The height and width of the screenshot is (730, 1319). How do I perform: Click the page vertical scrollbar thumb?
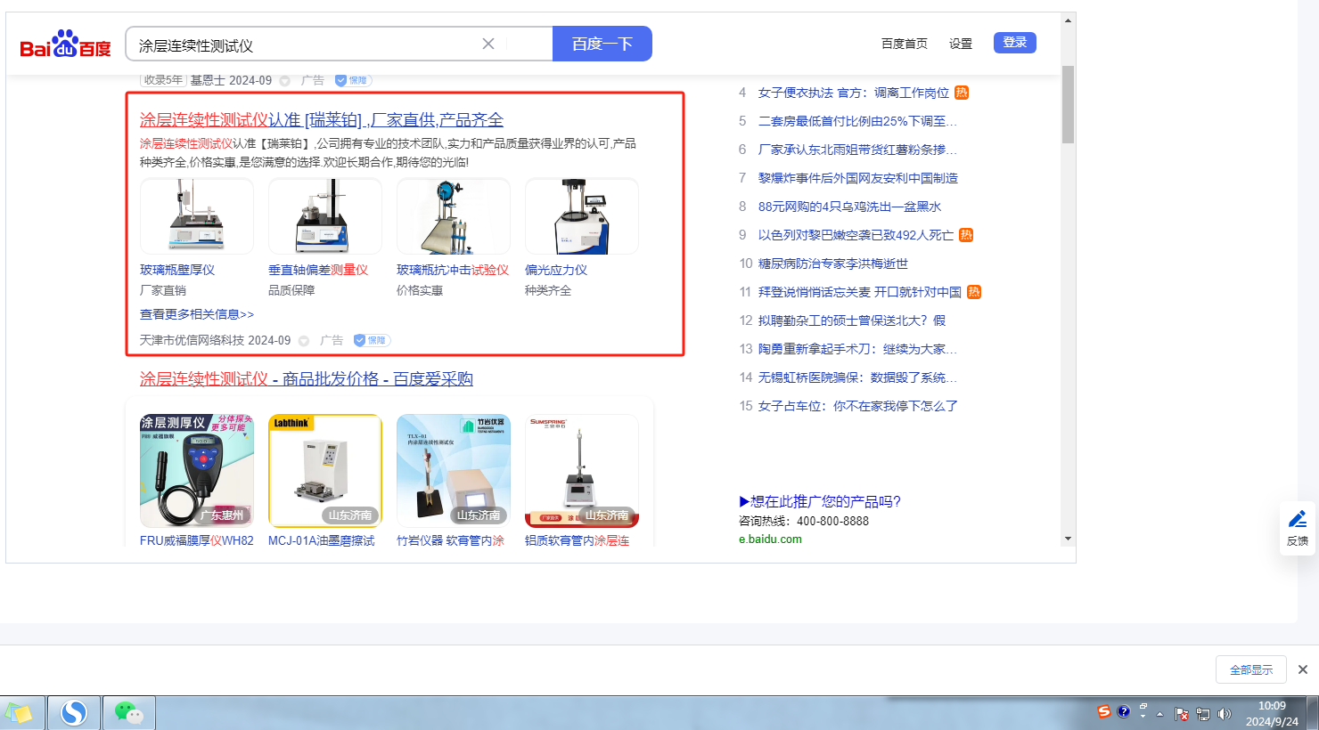(1068, 104)
